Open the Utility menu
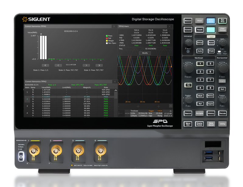This screenshot has height=187, width=243. point(223,124)
